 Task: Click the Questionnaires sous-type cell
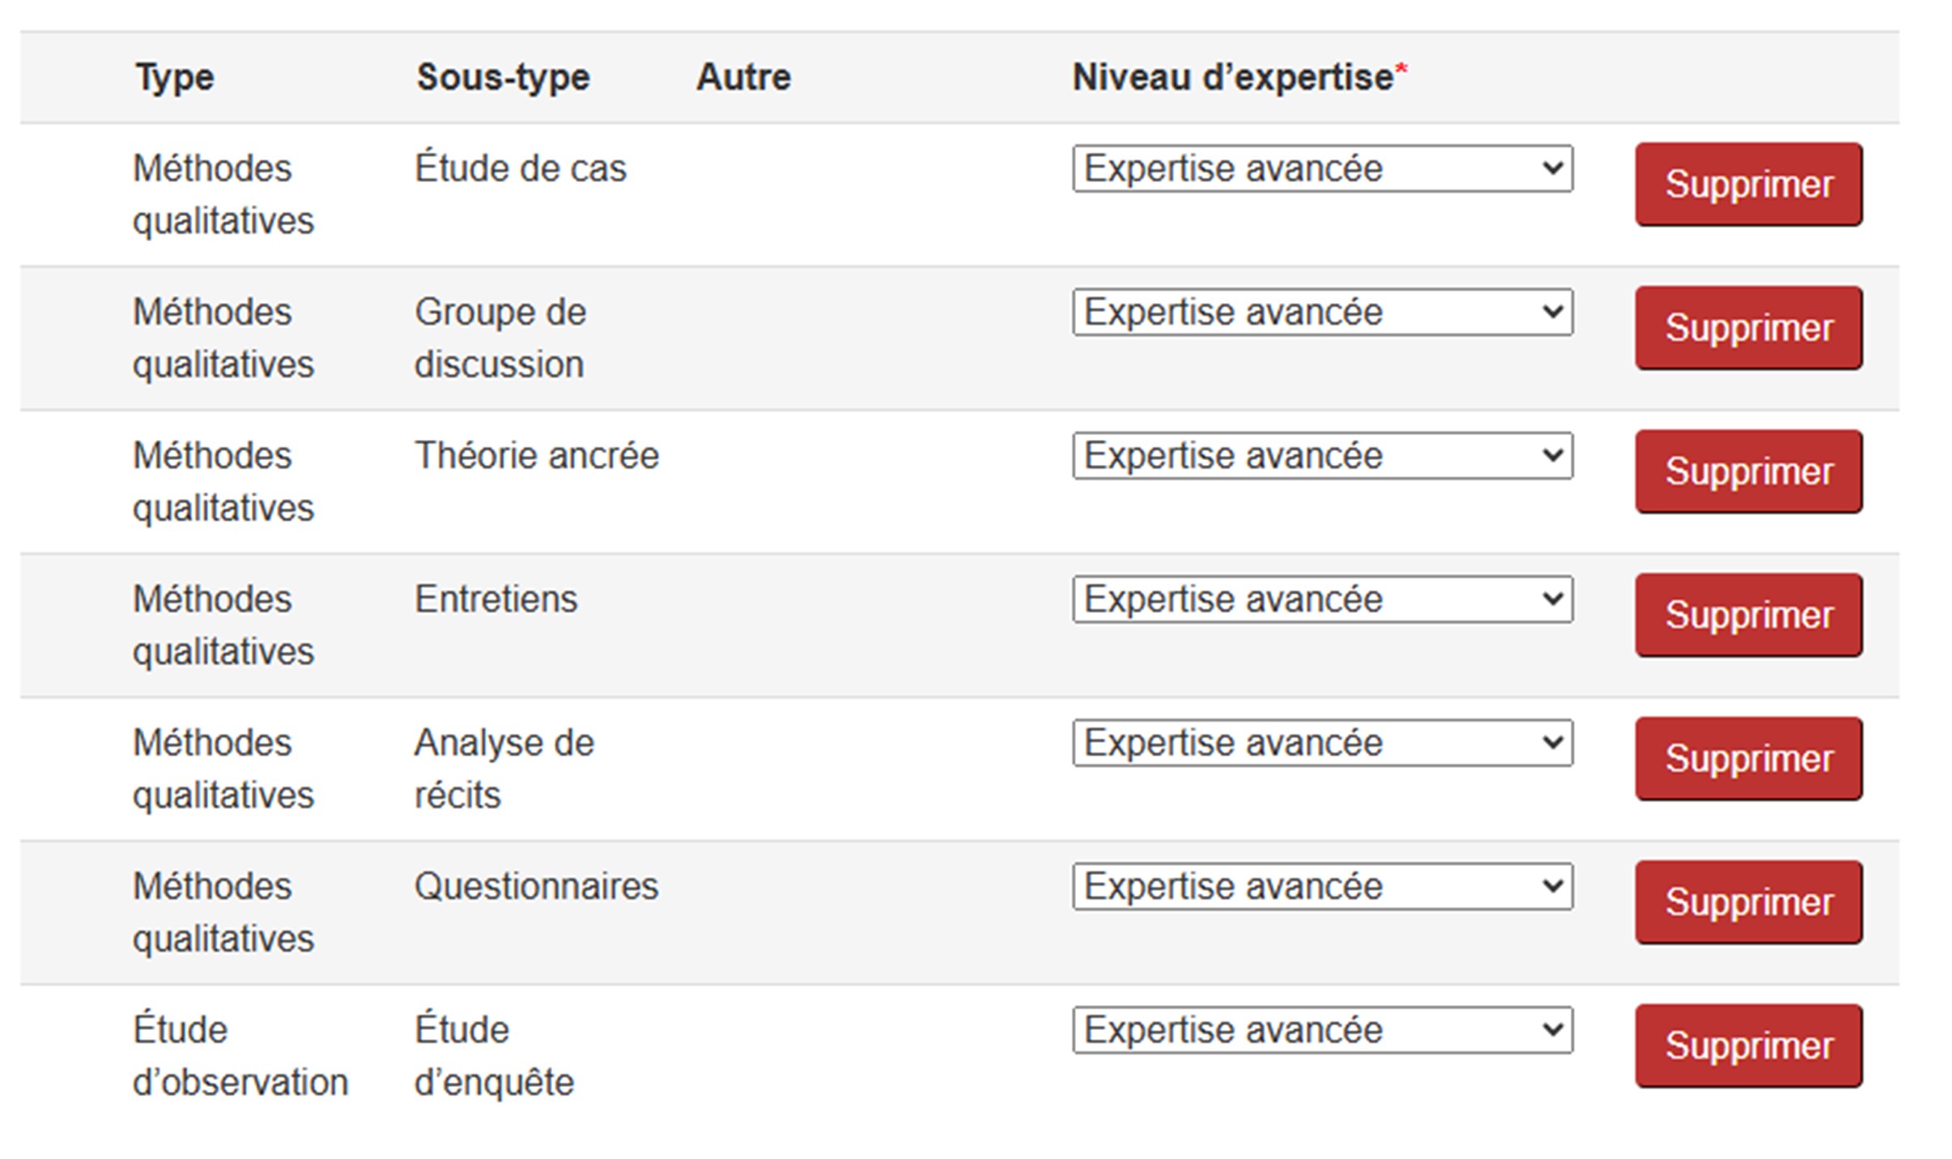pyautogui.click(x=536, y=886)
